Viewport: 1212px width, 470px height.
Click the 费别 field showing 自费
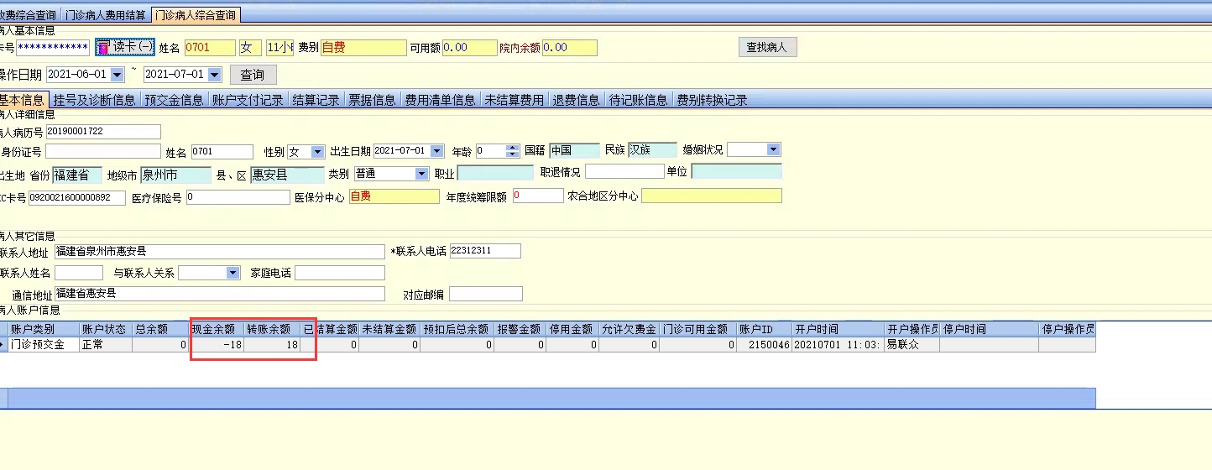pos(363,48)
